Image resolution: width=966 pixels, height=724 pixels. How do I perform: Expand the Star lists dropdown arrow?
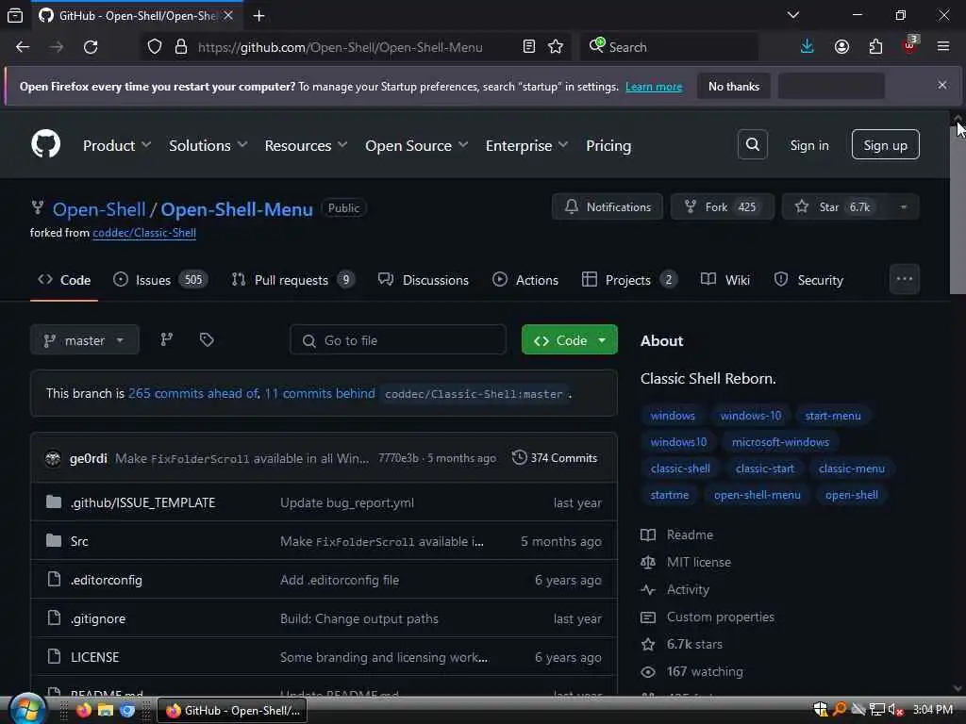pyautogui.click(x=903, y=207)
